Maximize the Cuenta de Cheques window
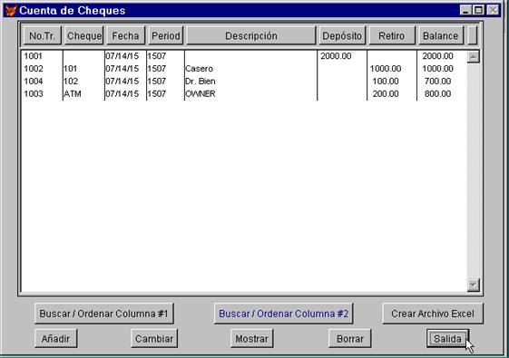Viewport: 509px width, 358px height. [478, 10]
